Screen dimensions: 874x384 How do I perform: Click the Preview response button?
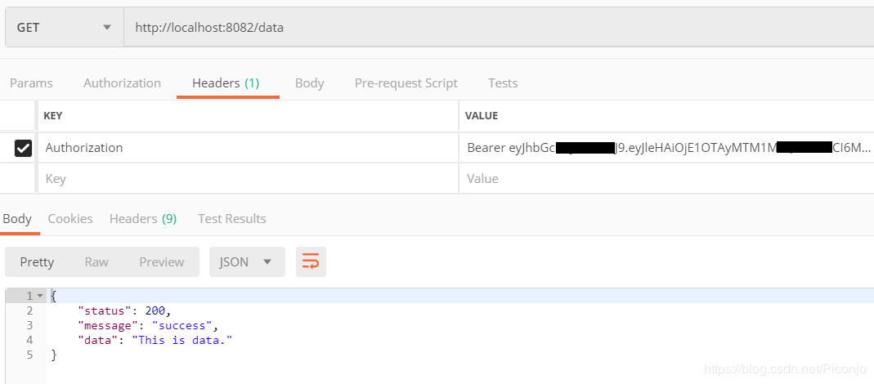coord(162,261)
